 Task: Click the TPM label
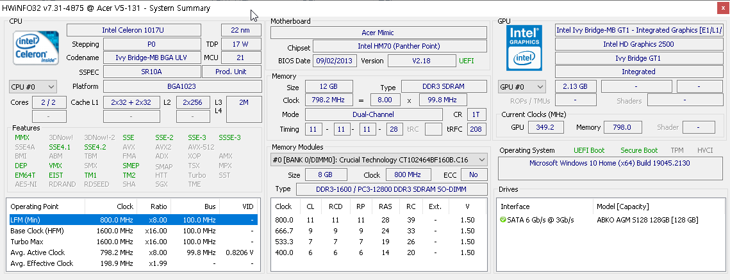click(677, 150)
